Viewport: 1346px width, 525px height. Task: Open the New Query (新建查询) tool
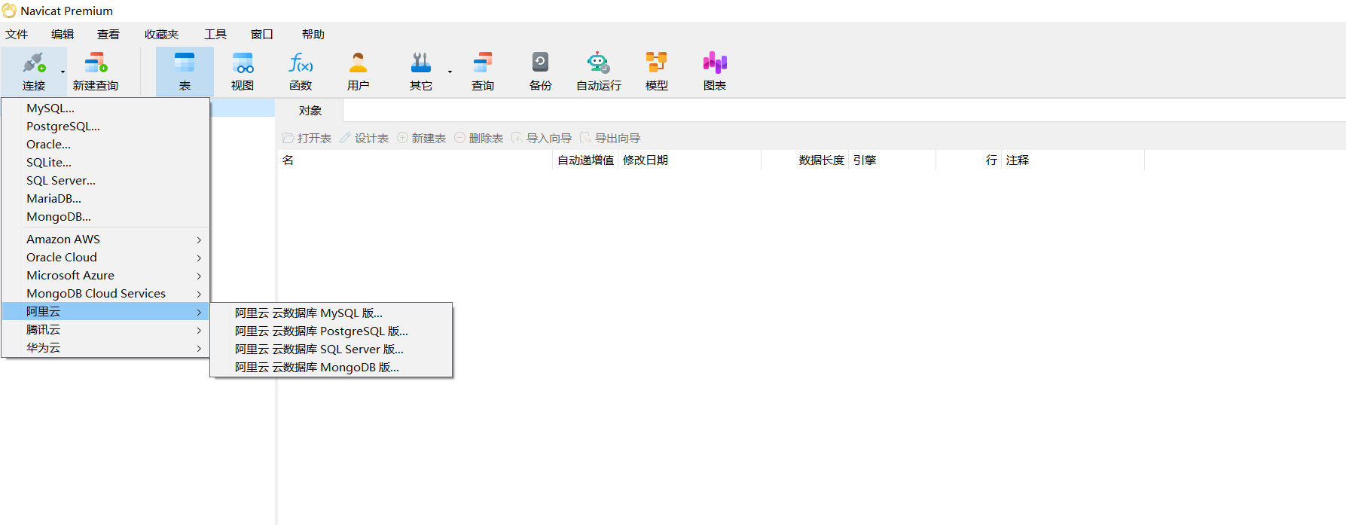click(96, 72)
